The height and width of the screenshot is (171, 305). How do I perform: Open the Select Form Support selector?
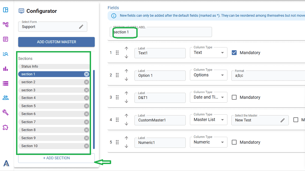point(52,26)
